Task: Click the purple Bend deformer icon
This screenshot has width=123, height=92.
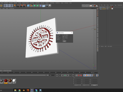Action: pyautogui.click(x=41, y=6)
